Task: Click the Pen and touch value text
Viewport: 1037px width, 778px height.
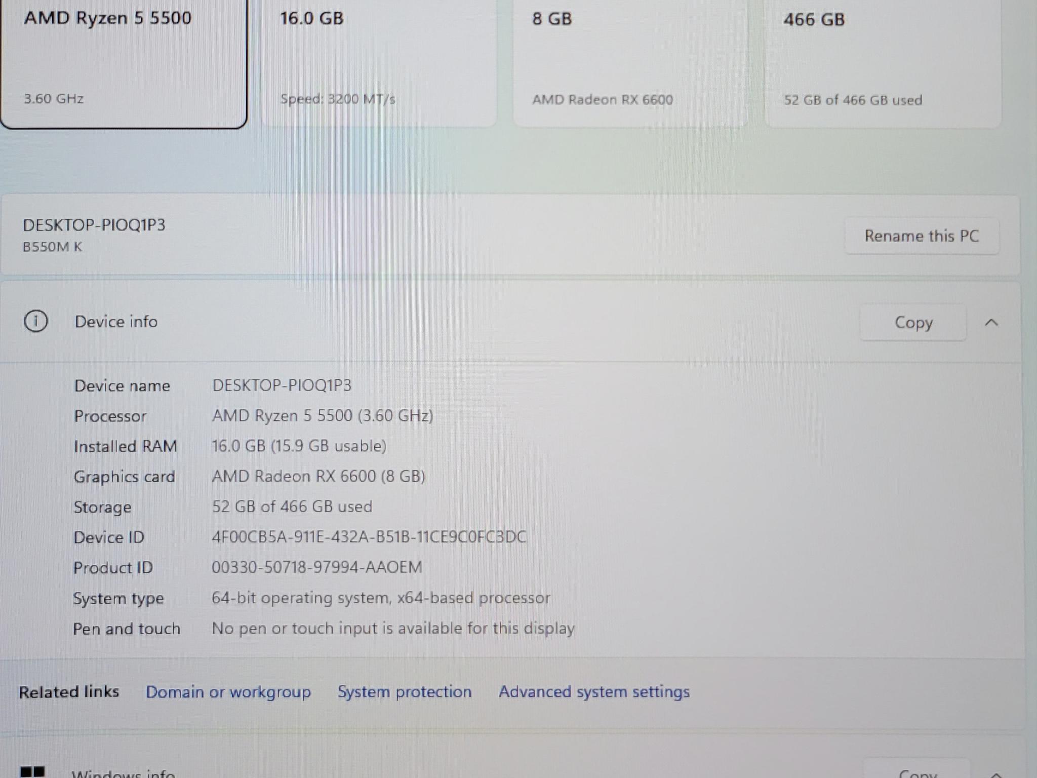Action: (393, 629)
